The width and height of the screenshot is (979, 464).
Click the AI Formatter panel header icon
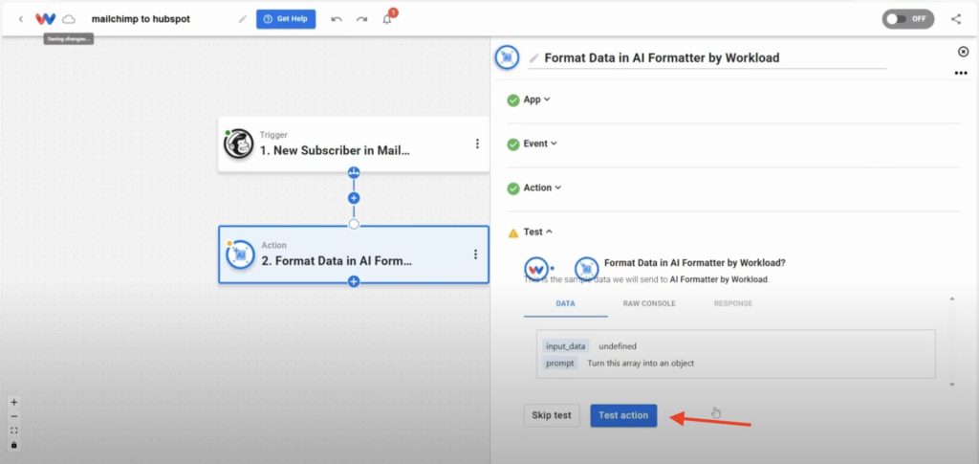pyautogui.click(x=507, y=57)
